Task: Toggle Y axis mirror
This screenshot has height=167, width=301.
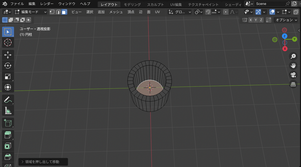Action: coord(256,20)
